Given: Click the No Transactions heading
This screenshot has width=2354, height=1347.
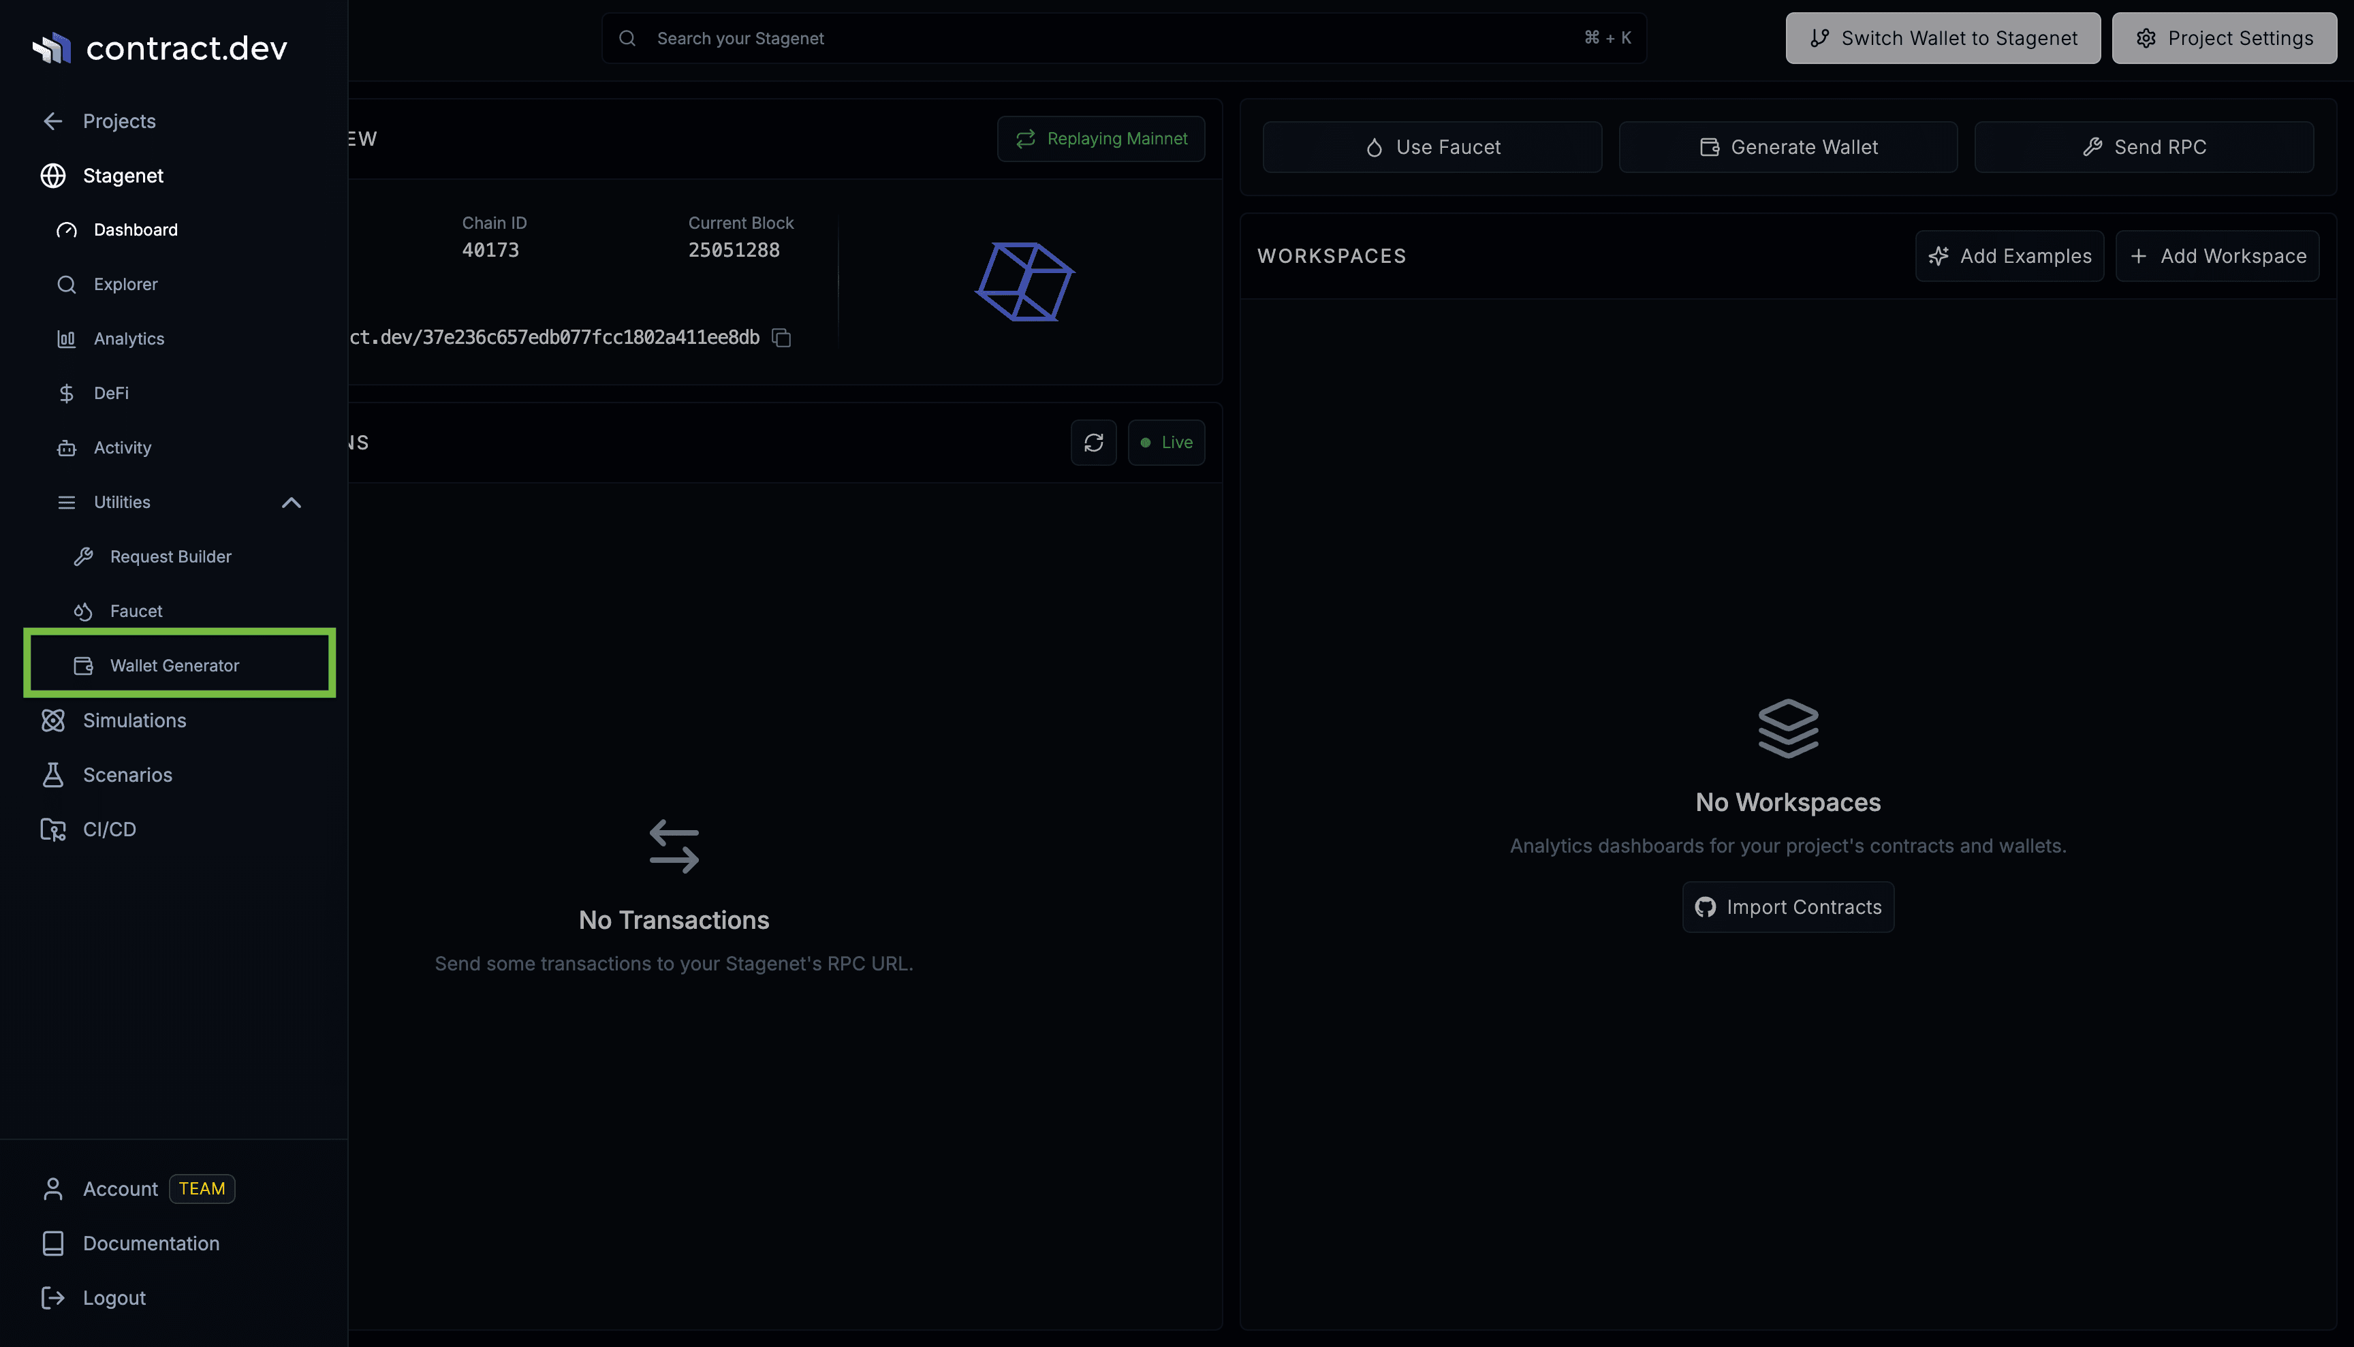Looking at the screenshot, I should pyautogui.click(x=674, y=921).
